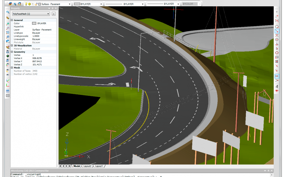The height and width of the screenshot is (177, 284).
Task: Click the redraw icon atop left toolbar
Action: (x=8, y=12)
